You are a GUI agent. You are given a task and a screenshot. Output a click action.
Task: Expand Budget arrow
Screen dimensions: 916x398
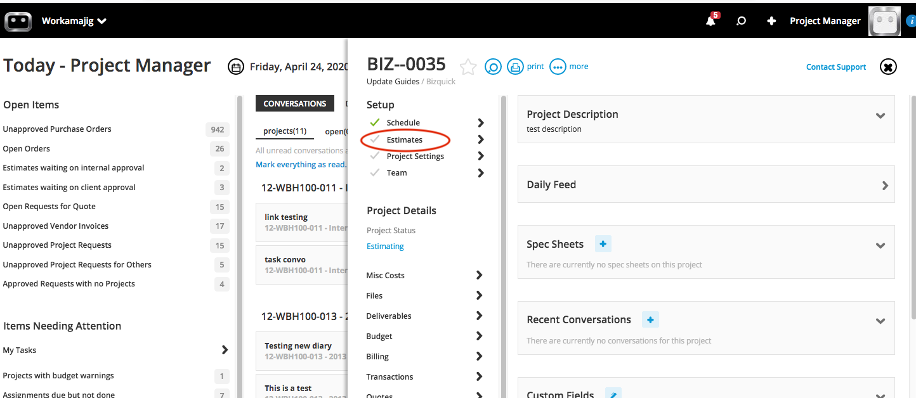(x=480, y=336)
